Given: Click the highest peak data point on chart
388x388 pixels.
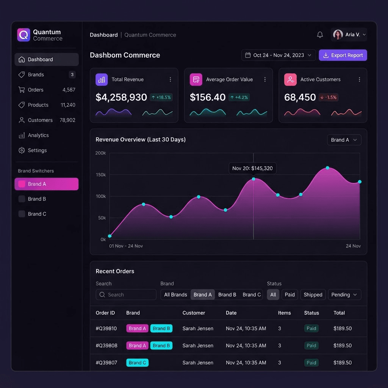Looking at the screenshot, I should pos(327,168).
